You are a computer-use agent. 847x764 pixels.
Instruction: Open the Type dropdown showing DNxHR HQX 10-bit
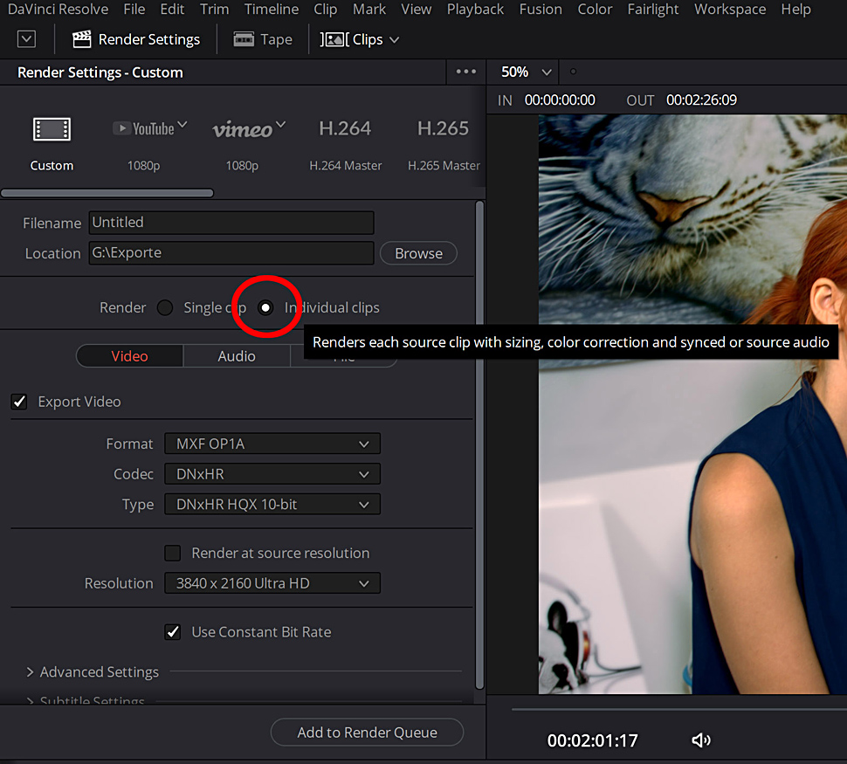(x=272, y=504)
